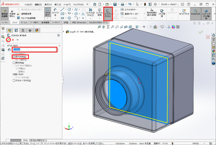Check the オフセット ジオメトリ checkbox
This screenshot has height=145, width=216.
14,80
